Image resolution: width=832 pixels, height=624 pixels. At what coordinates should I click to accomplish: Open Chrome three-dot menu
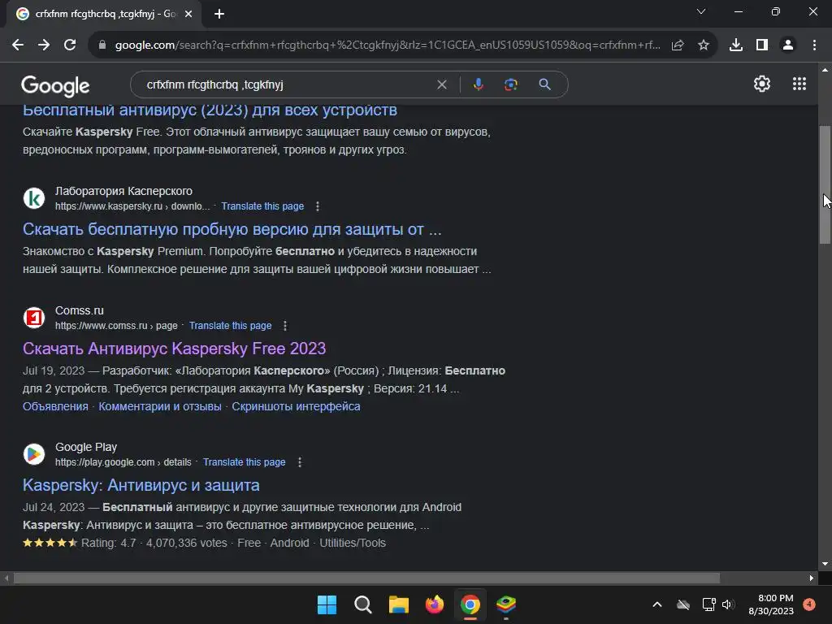pyautogui.click(x=814, y=45)
